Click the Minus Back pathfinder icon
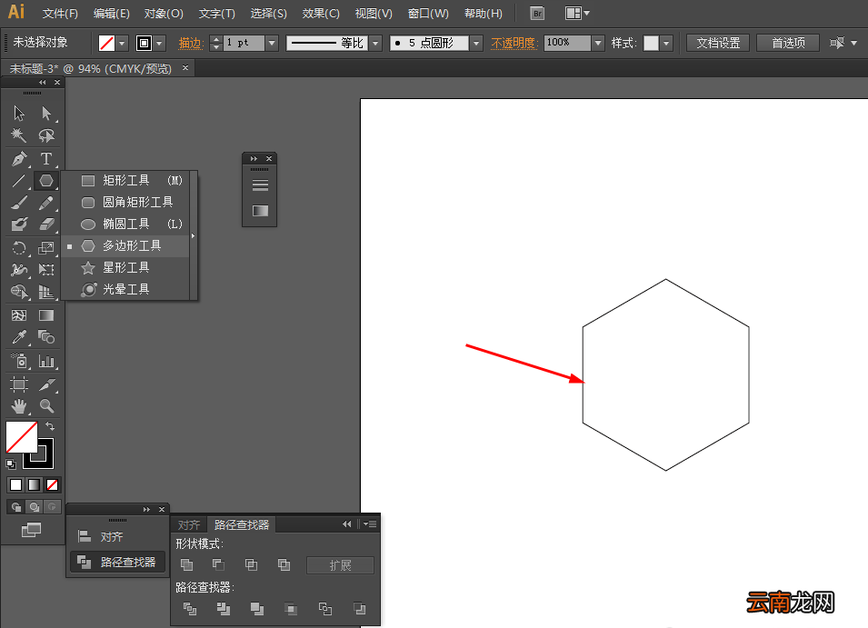Screen dimensions: 868x628 (x=359, y=609)
